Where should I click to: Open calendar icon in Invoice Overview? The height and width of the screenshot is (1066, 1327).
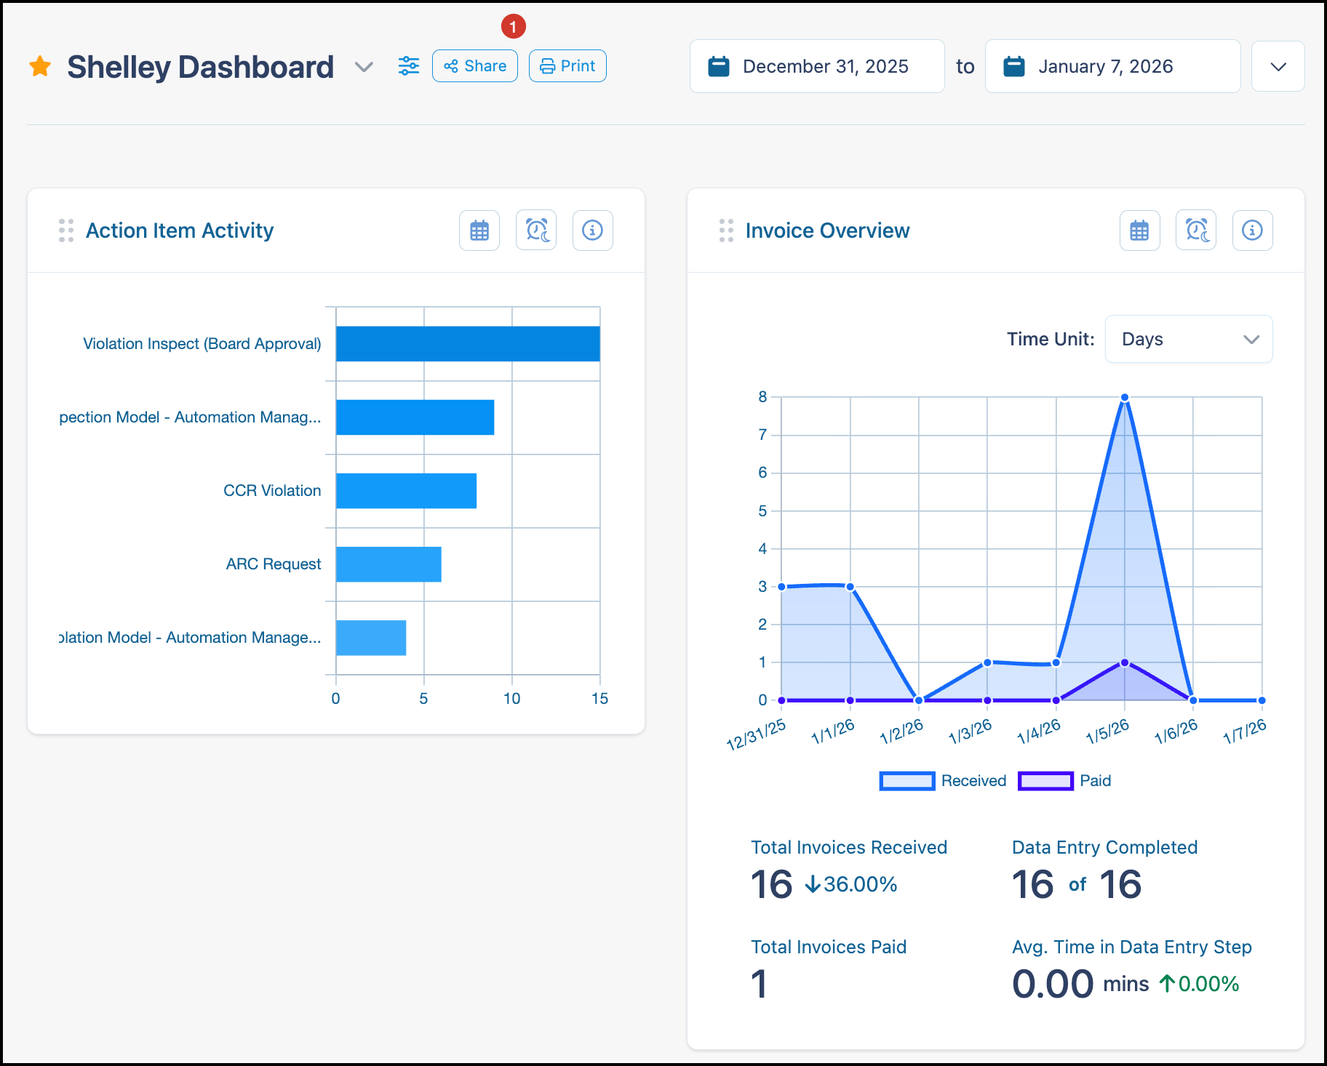tap(1139, 231)
